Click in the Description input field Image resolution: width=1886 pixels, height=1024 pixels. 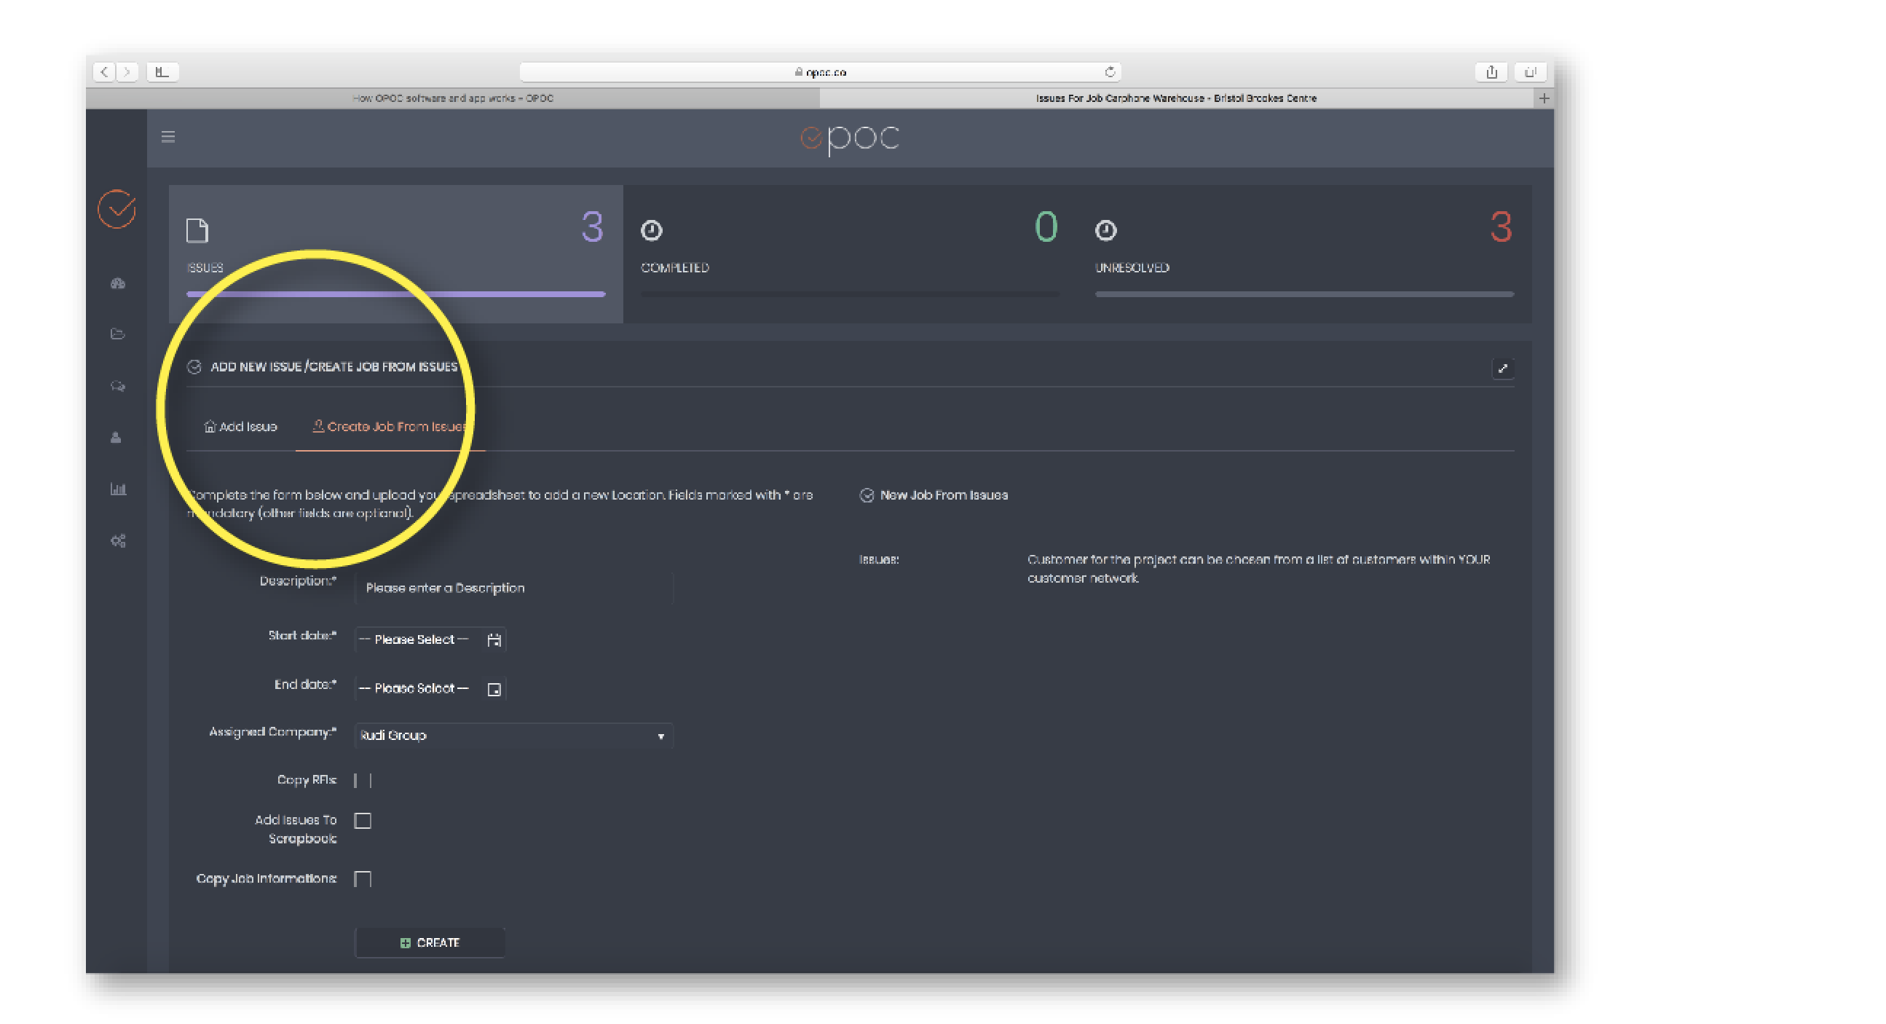[513, 588]
